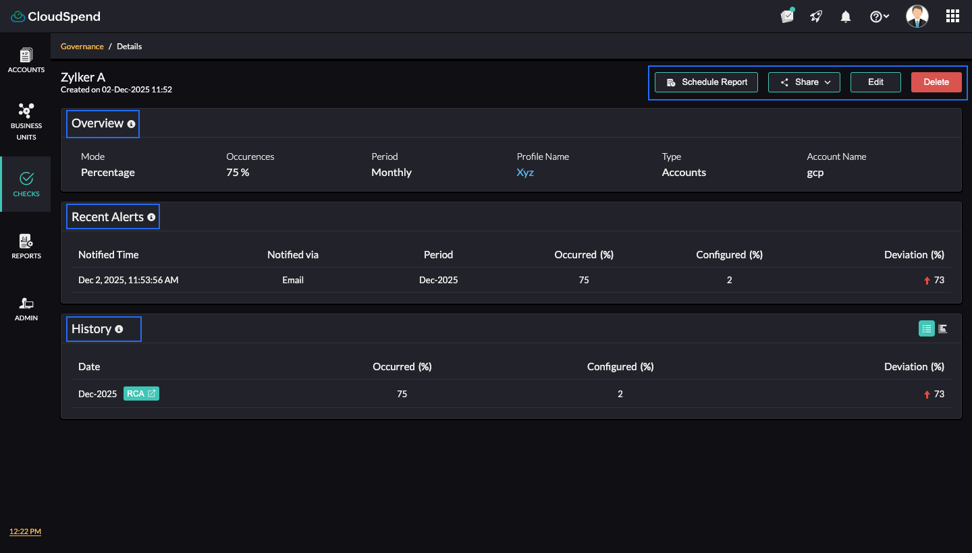Open the Xyz profile link
The width and height of the screenshot is (972, 553).
[x=525, y=173]
